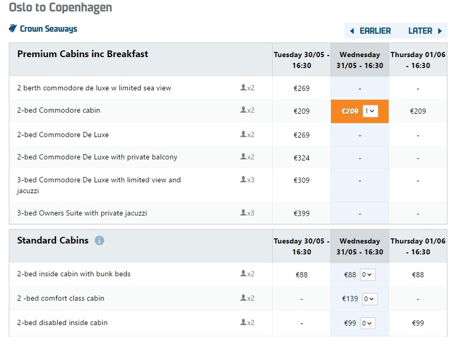
Task: Click person icon for 2-bed Commodore cabin
Action: [x=243, y=110]
